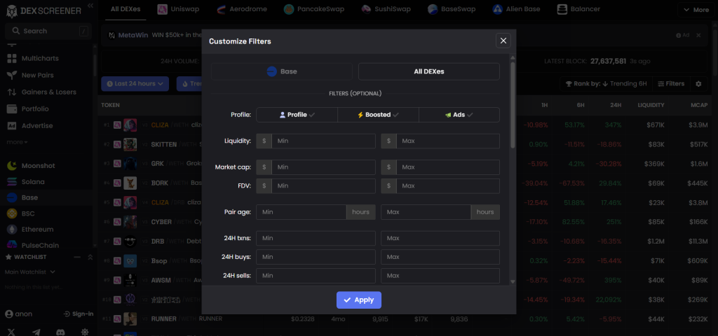Sign in from the sidebar
Screen dimensions: 718x336
click(x=79, y=314)
